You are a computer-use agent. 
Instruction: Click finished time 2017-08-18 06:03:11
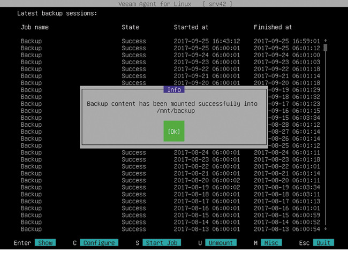[x=287, y=194]
